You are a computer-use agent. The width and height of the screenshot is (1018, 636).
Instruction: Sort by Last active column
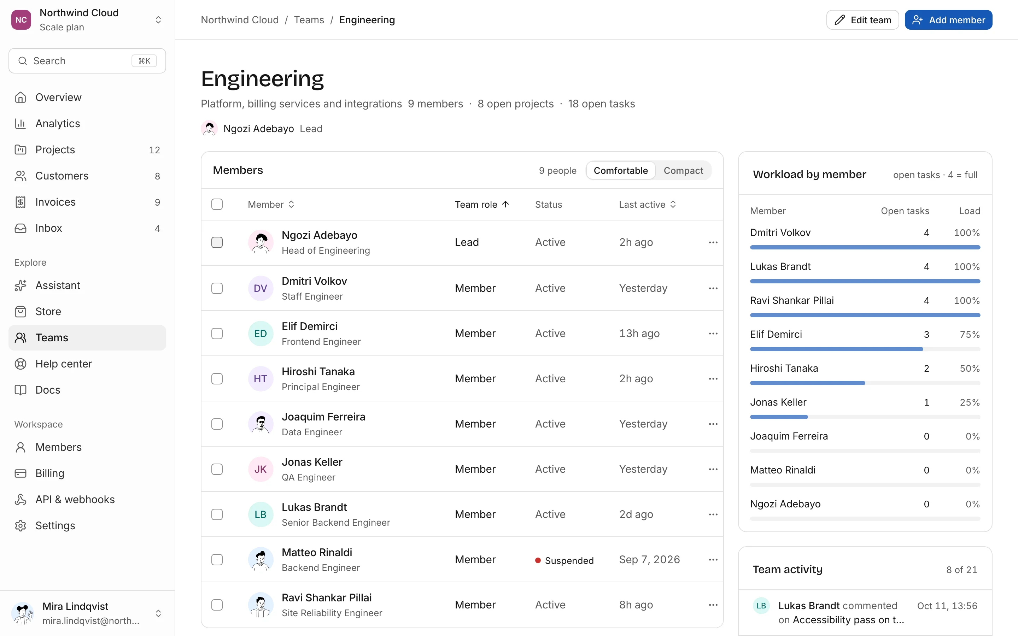[648, 205]
